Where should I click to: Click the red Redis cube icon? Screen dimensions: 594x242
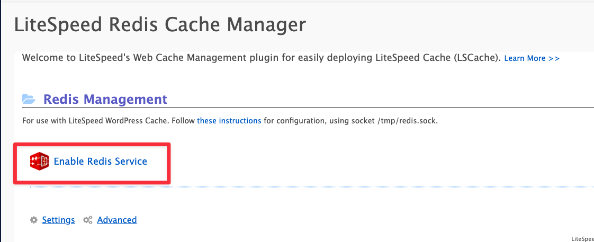[x=39, y=162]
